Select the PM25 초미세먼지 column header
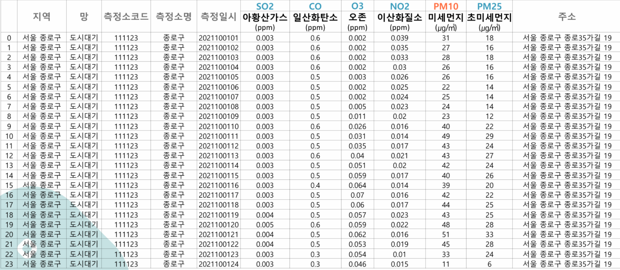The height and width of the screenshot is (270, 620). click(x=489, y=17)
